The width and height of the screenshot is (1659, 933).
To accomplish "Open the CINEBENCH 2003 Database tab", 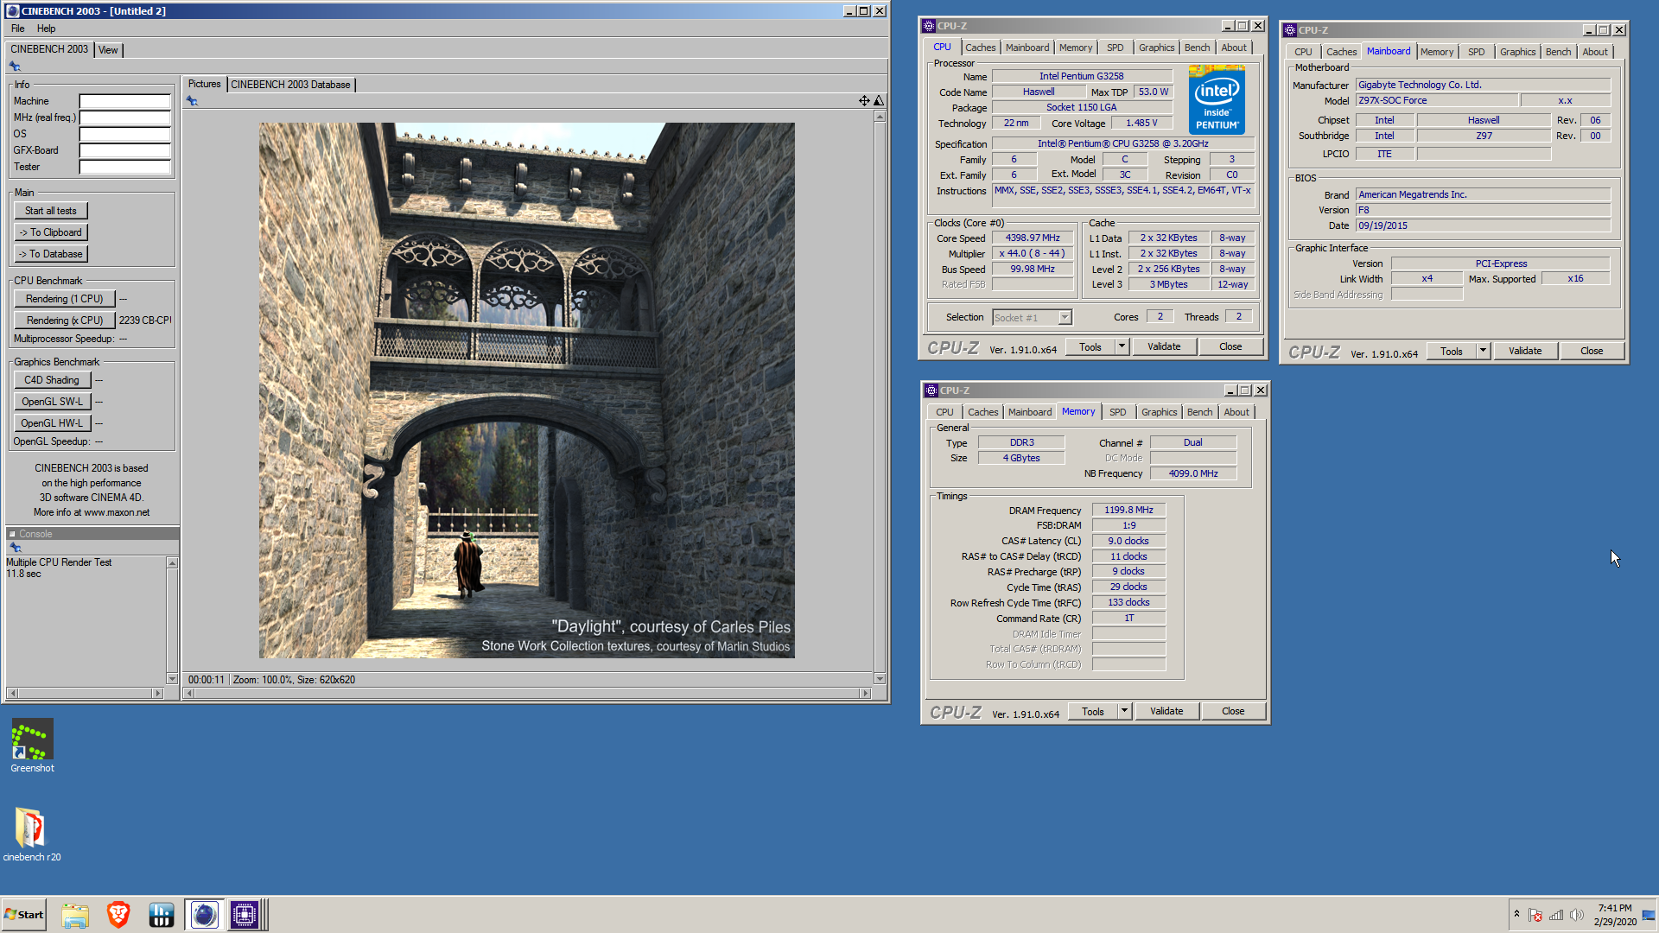I will 290,85.
